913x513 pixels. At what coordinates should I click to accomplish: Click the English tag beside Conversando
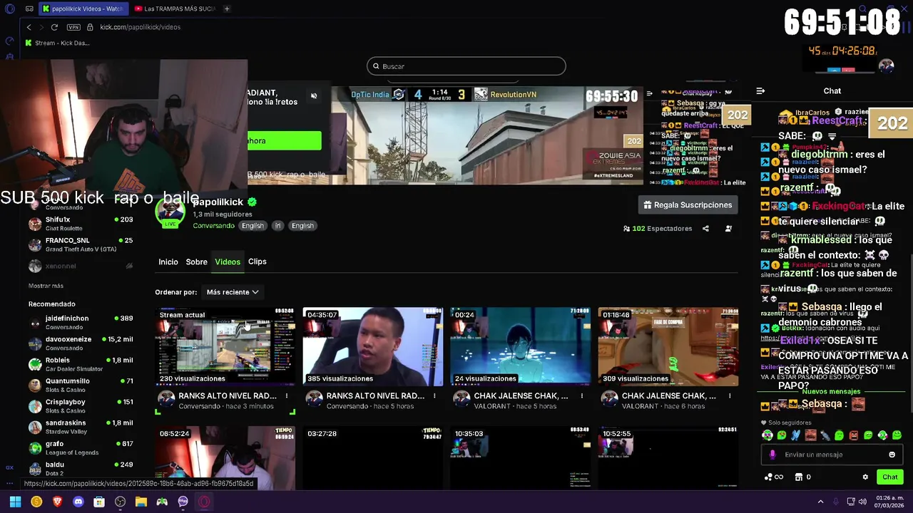pos(253,226)
